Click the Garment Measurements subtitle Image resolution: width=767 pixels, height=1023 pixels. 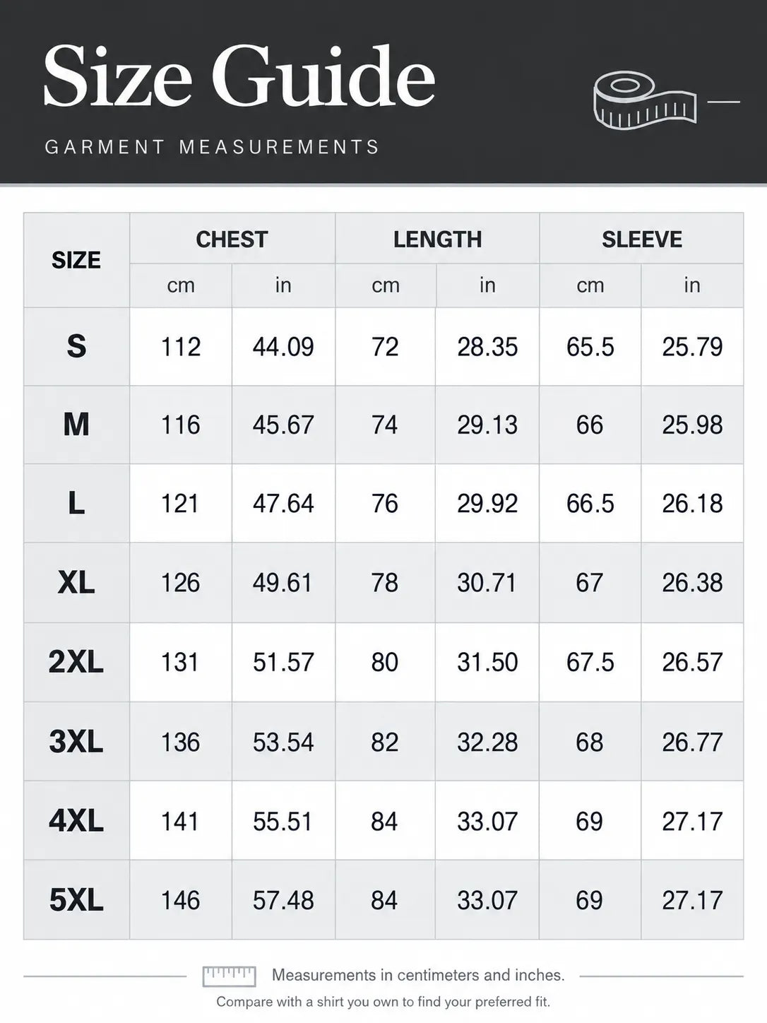click(213, 147)
